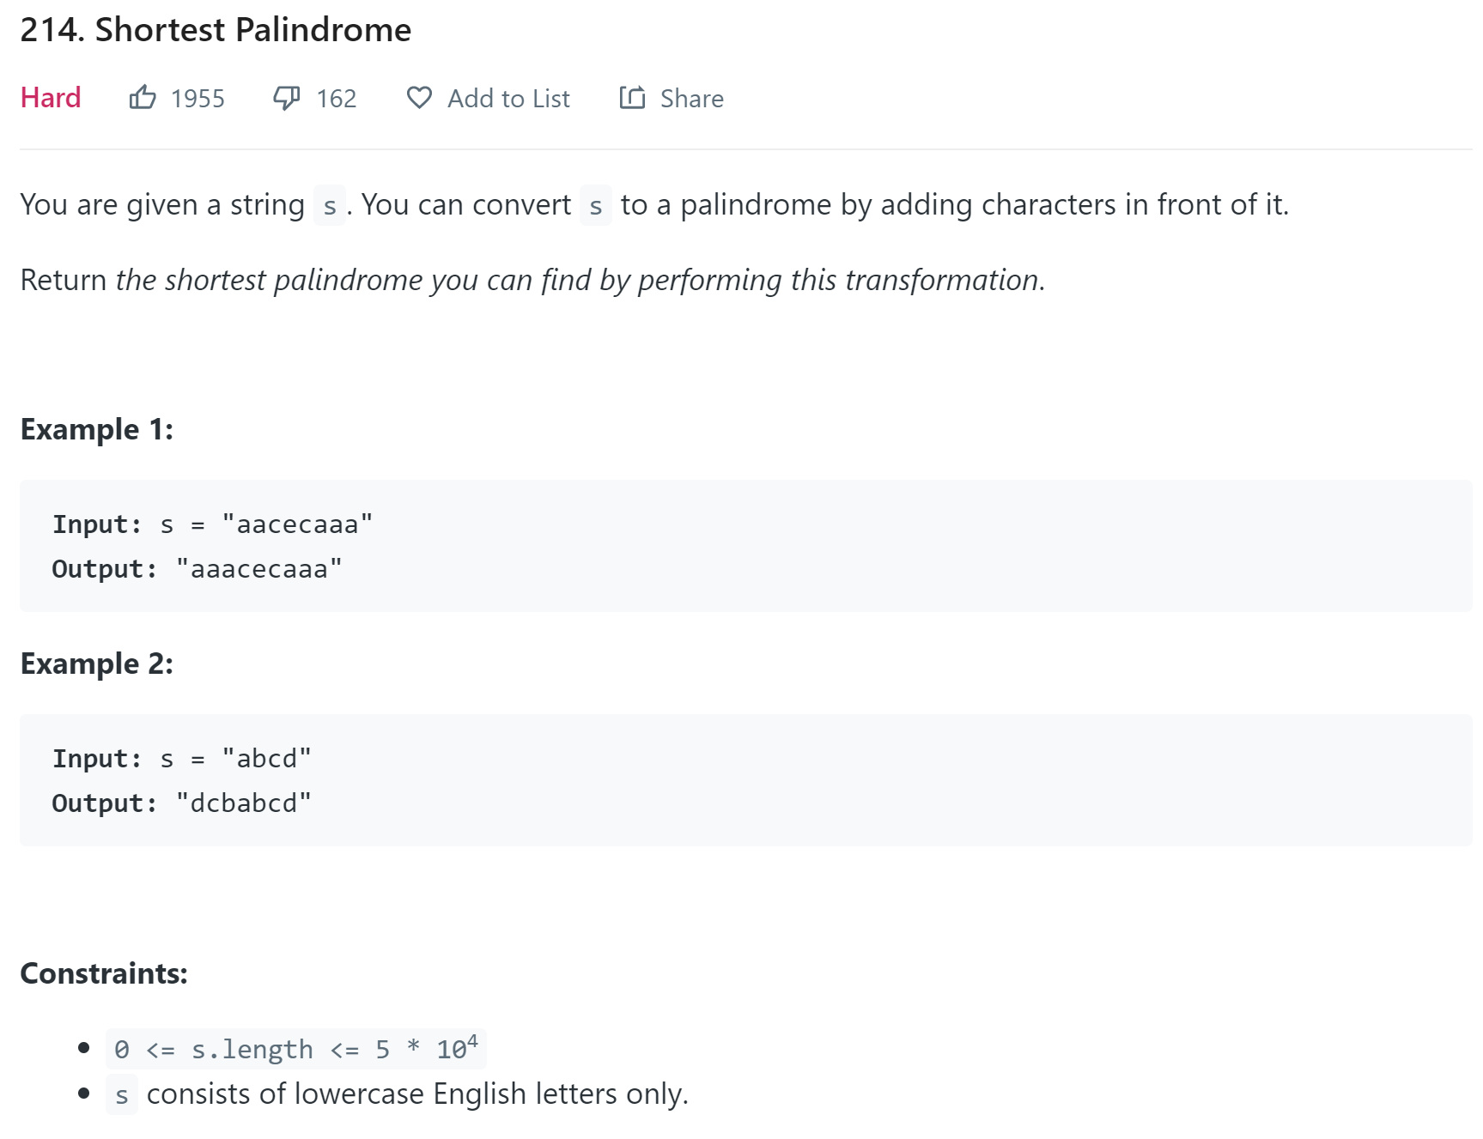Click the 1955 likes count
Screen dimensions: 1483x1139
click(198, 99)
